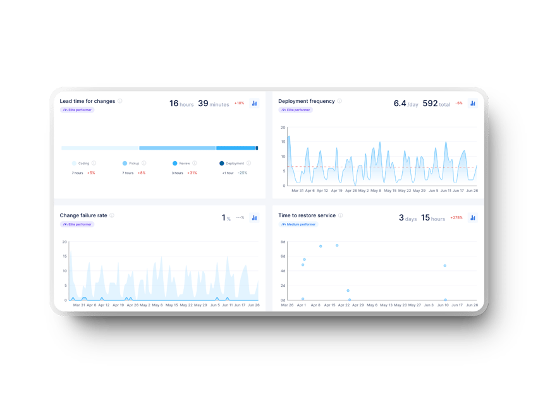This screenshot has width=538, height=403.
Task: Toggle the Pickup series visibility
Action: click(125, 163)
